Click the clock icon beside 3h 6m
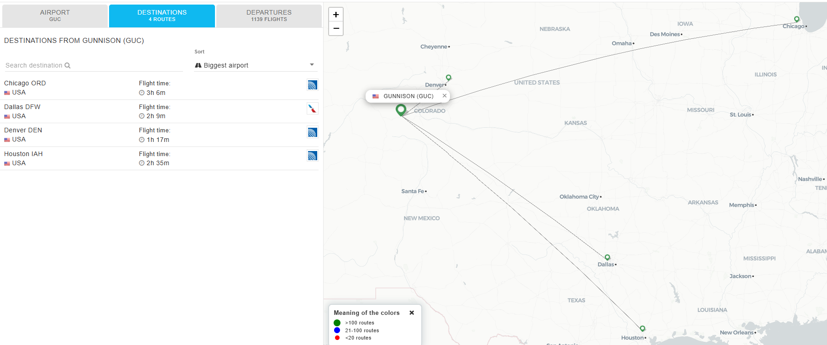Image resolution: width=827 pixels, height=345 pixels. (x=141, y=93)
